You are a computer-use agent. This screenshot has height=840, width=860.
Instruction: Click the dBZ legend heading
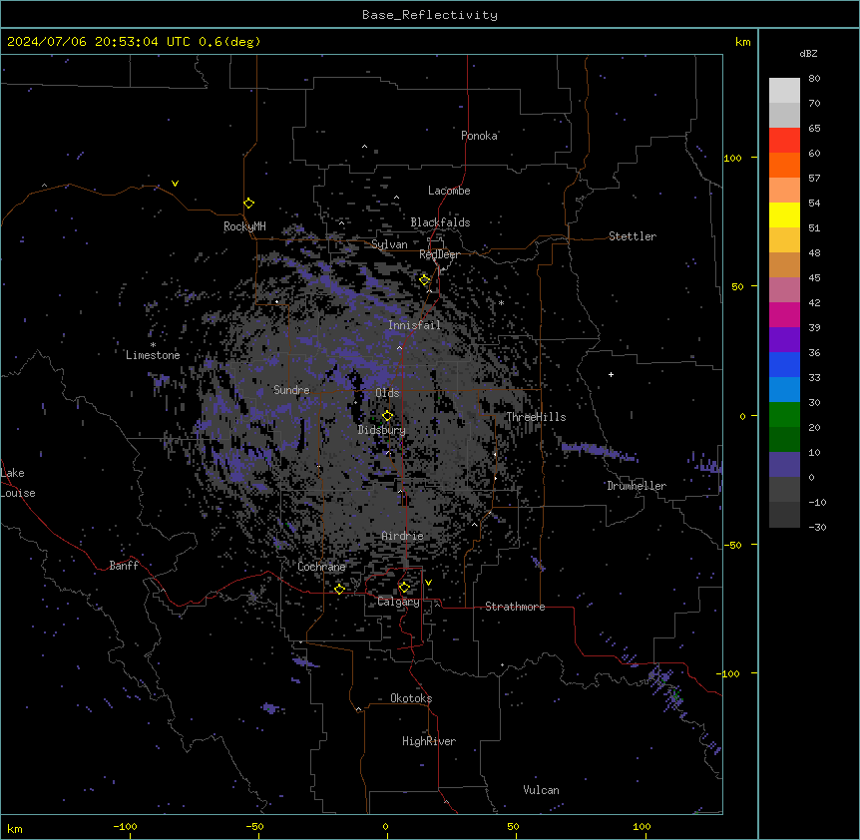[x=808, y=54]
